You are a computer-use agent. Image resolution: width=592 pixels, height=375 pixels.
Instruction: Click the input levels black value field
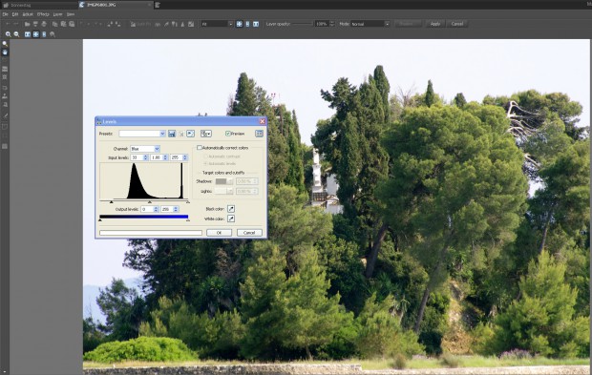(137, 157)
